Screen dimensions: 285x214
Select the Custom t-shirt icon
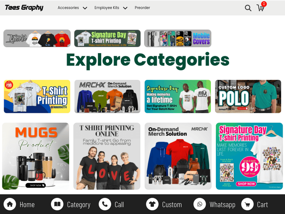tap(152, 204)
